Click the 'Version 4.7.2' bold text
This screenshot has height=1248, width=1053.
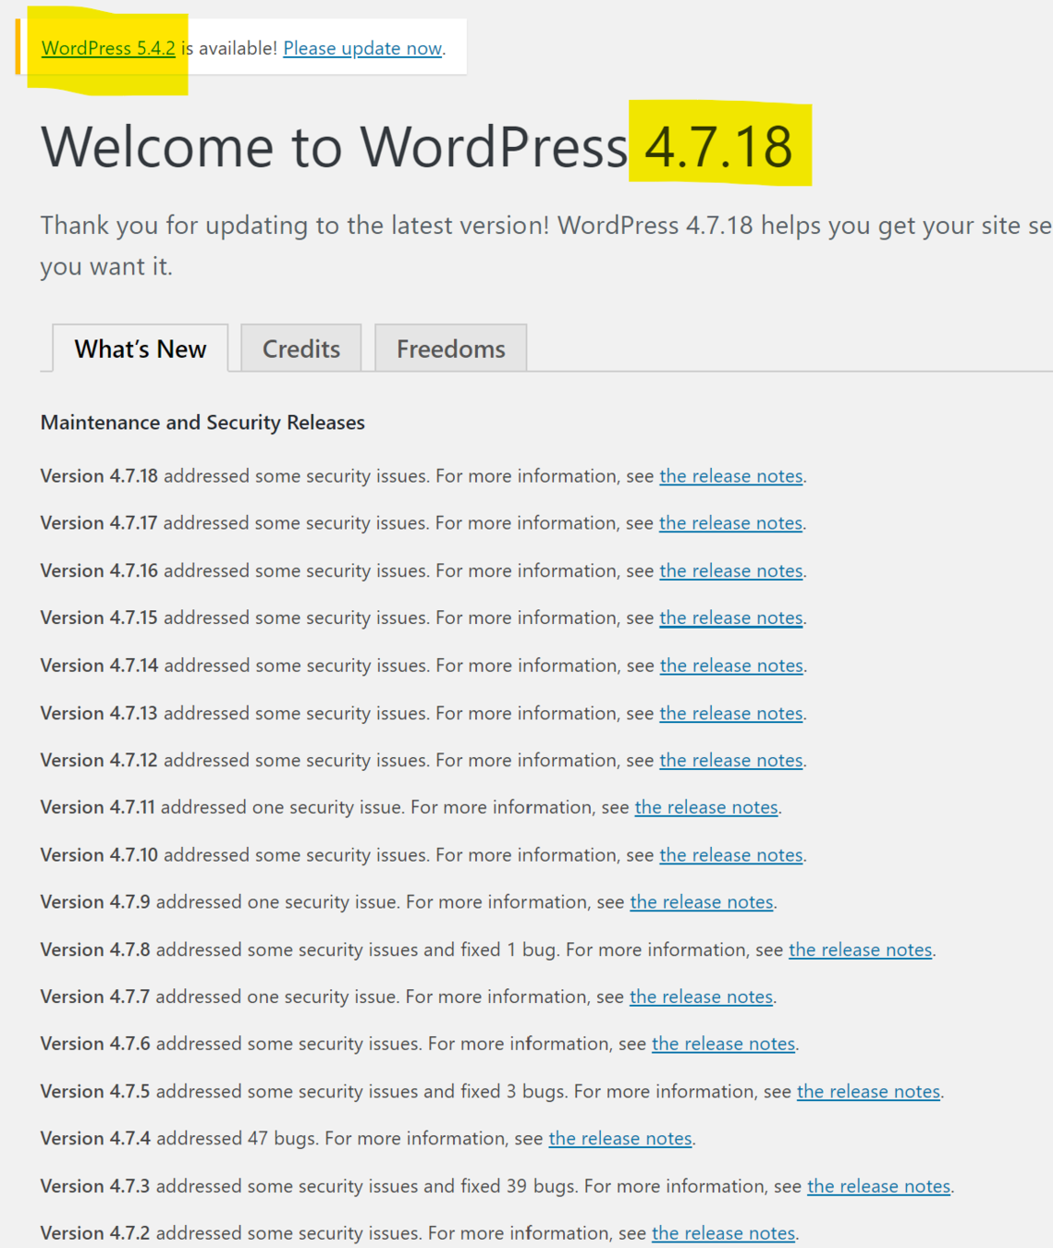[x=95, y=1233]
